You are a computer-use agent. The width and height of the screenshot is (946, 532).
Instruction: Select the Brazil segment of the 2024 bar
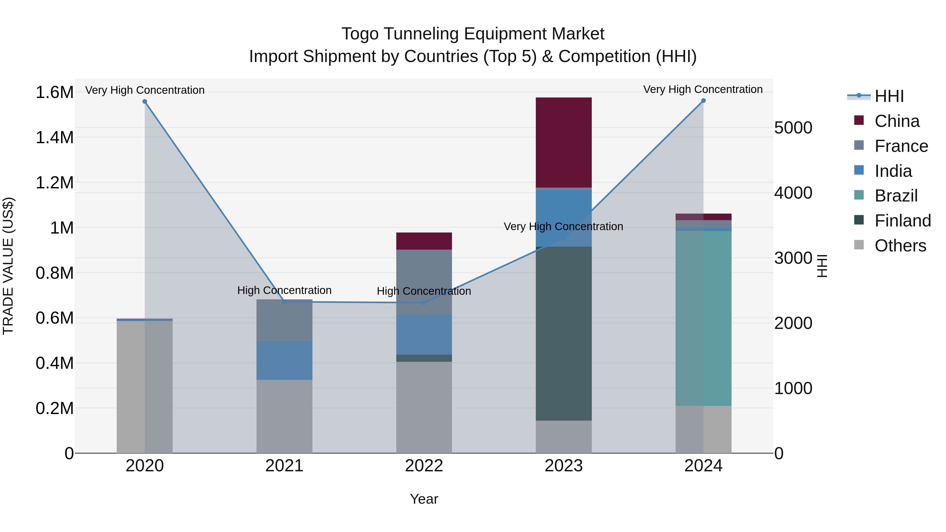(x=704, y=318)
